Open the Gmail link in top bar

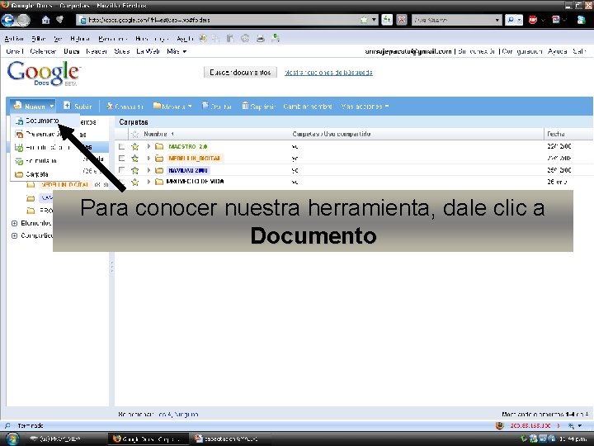point(15,51)
